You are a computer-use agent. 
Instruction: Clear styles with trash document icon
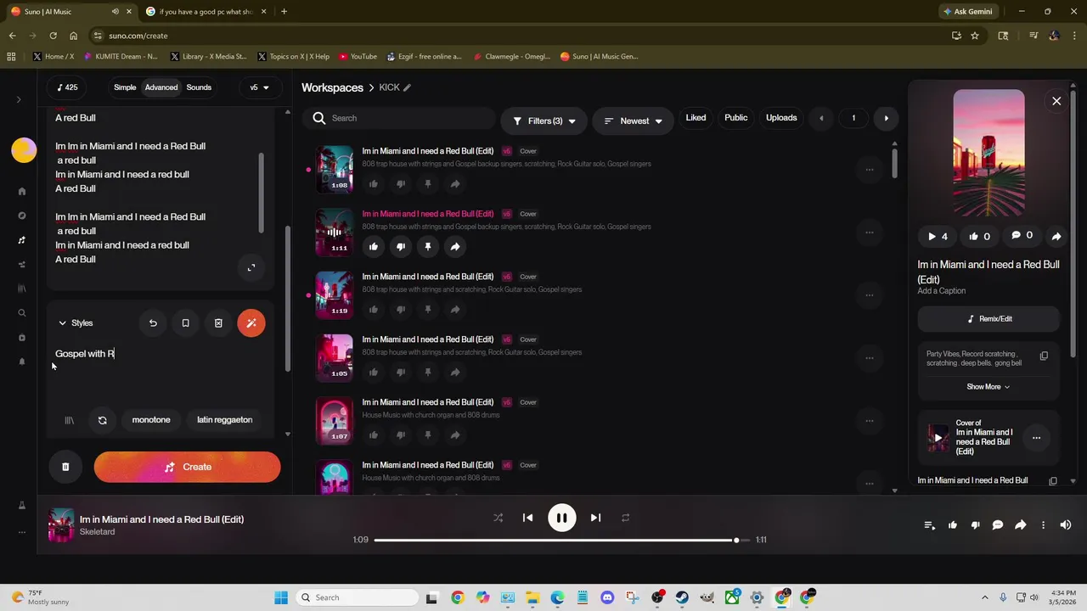[218, 323]
